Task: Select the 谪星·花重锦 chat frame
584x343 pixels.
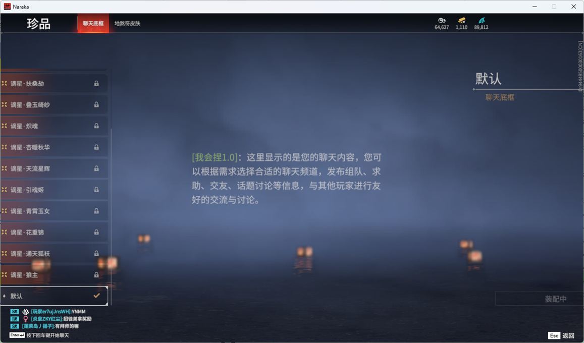Action: (54, 232)
